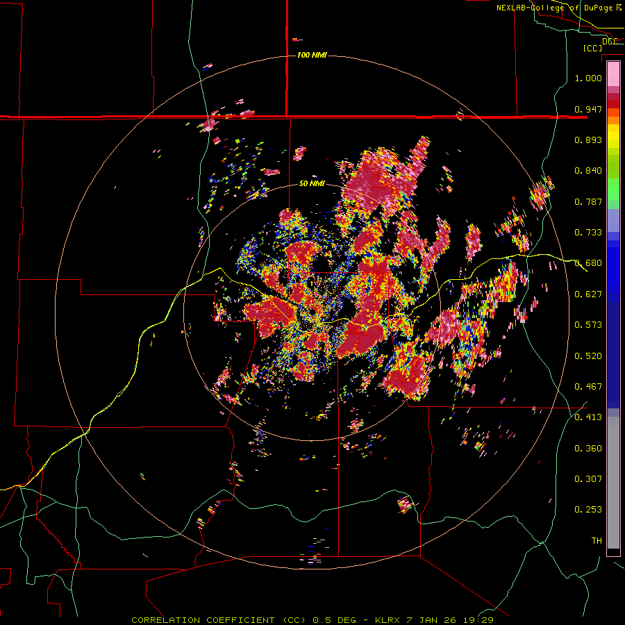Click the 1.000 scale value
Image resolution: width=625 pixels, height=625 pixels.
(588, 78)
